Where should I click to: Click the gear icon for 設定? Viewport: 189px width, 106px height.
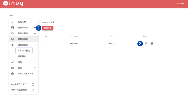(12, 68)
